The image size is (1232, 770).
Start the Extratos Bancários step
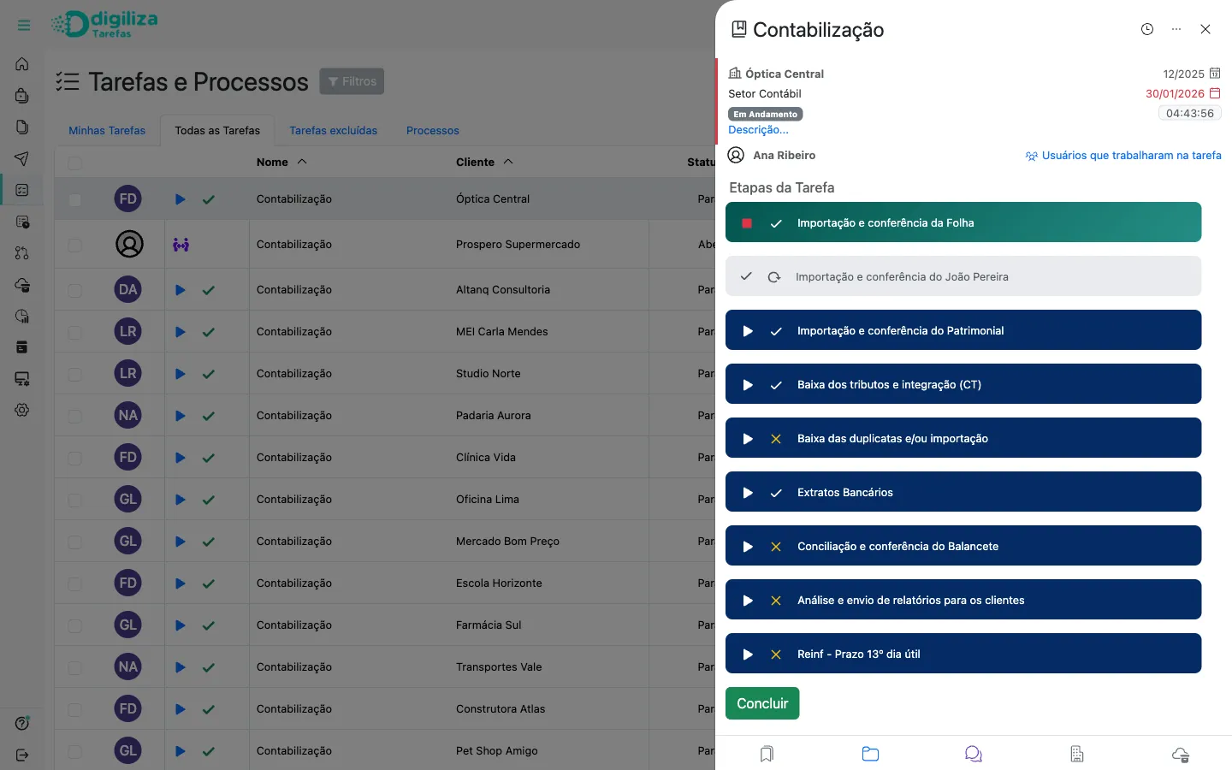[748, 493]
